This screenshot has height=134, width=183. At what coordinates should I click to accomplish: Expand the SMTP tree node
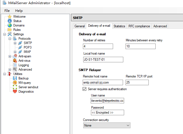point(15,43)
